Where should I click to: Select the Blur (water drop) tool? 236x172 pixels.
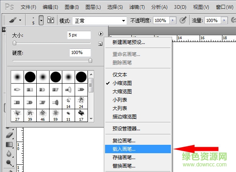(9, 154)
